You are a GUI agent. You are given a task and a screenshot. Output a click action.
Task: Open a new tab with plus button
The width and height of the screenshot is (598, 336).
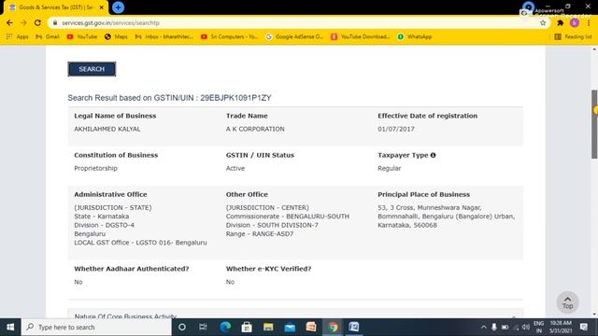pyautogui.click(x=119, y=7)
